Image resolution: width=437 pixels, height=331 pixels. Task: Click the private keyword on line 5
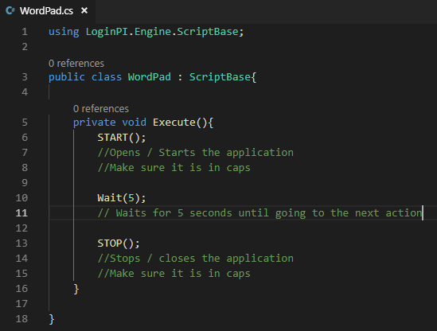pyautogui.click(x=94, y=123)
